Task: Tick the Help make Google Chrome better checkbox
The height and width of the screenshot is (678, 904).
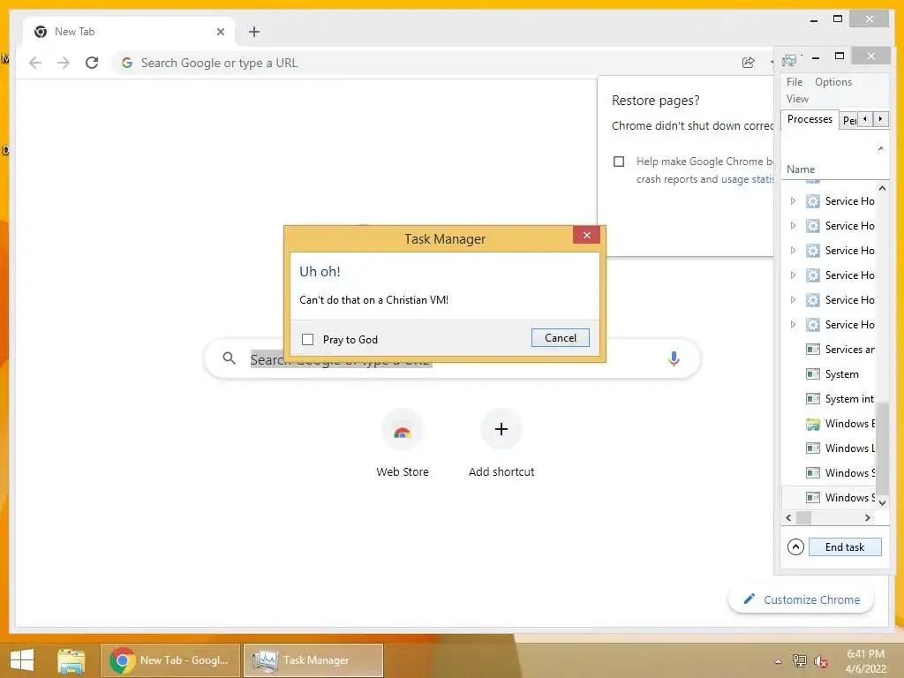Action: click(619, 162)
